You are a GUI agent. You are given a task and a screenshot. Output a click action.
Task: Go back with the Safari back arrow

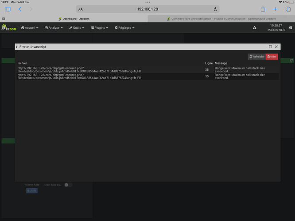(20, 9)
